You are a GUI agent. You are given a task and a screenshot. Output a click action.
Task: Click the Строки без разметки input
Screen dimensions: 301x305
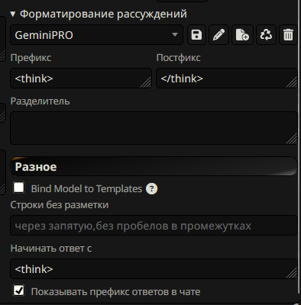(154, 226)
